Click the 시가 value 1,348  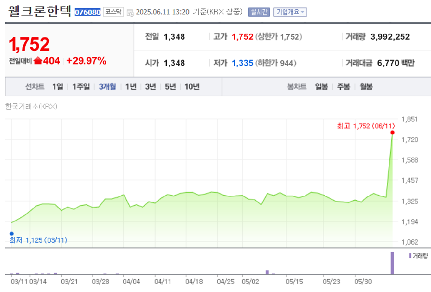(x=174, y=63)
